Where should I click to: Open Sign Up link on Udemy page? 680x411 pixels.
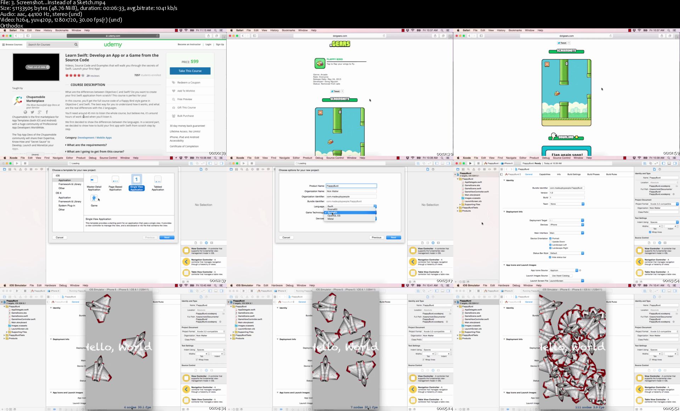point(220,45)
